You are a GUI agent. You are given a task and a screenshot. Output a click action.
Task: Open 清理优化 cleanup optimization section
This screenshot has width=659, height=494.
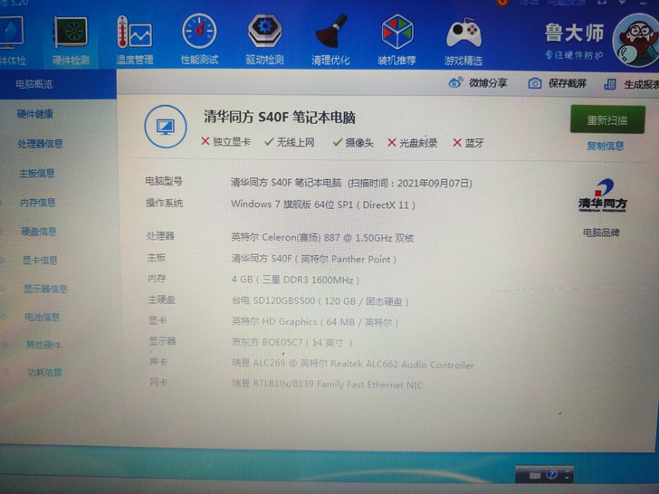pos(330,41)
